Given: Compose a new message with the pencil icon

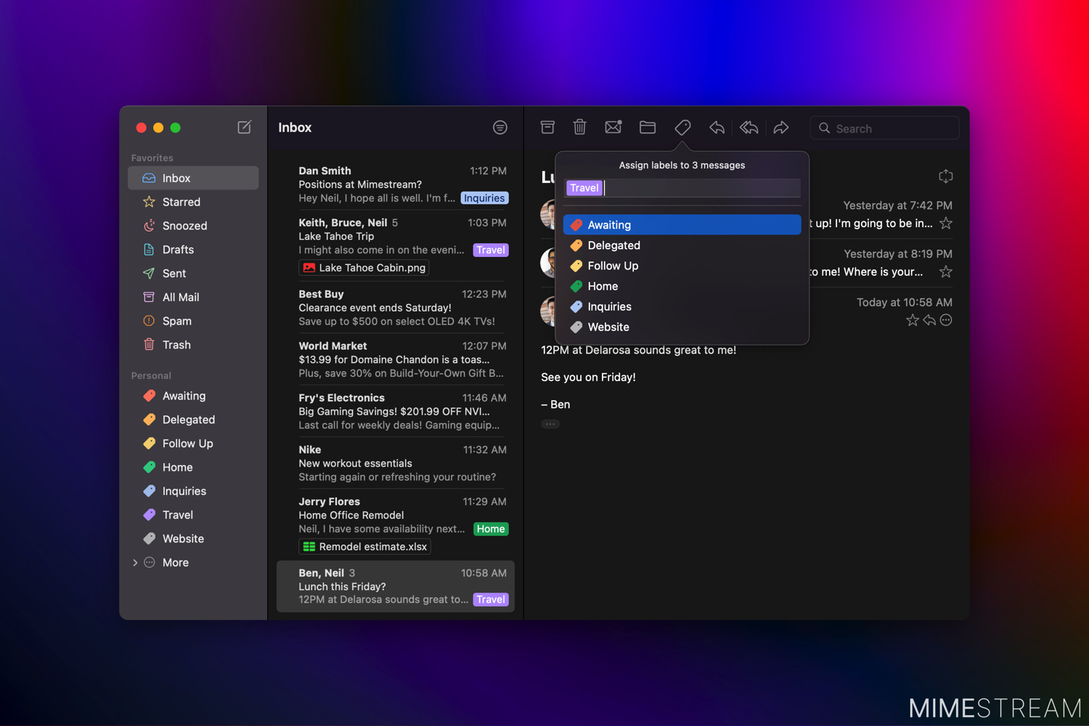Looking at the screenshot, I should click(x=245, y=127).
